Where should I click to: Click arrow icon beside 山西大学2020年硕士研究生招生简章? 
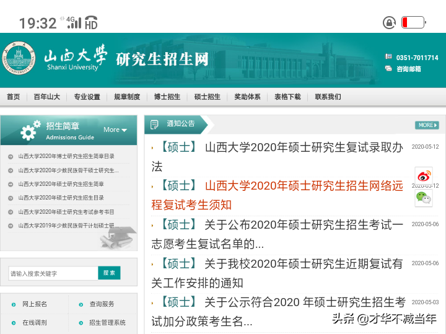tap(11, 185)
